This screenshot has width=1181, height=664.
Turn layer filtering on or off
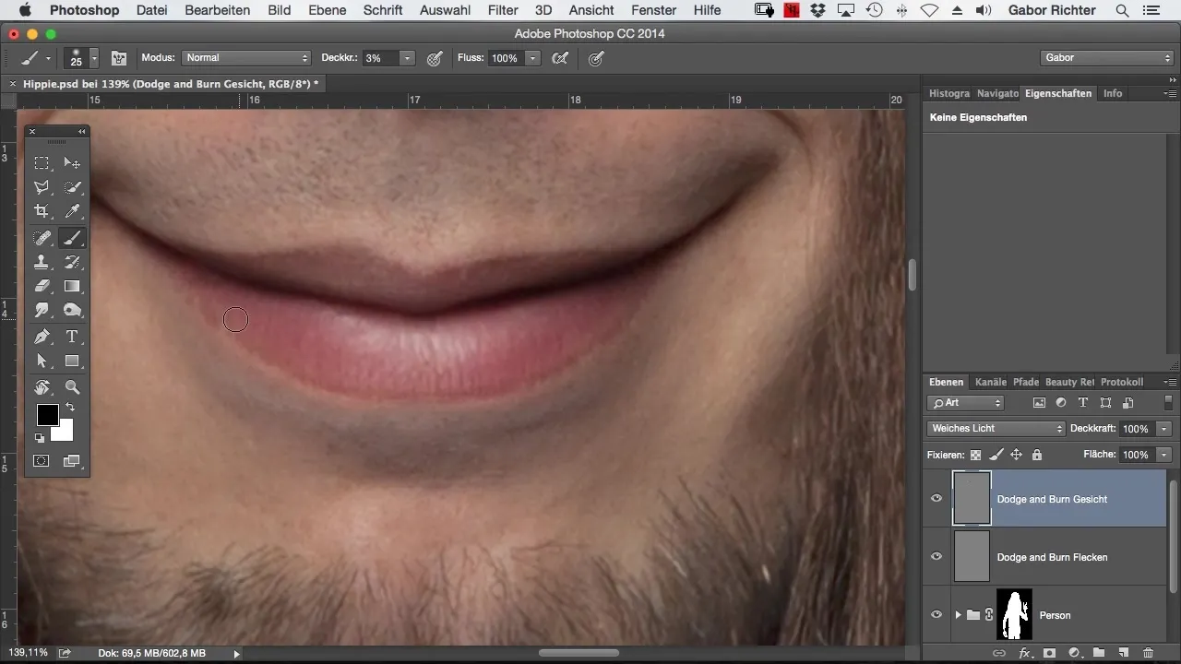click(1168, 403)
